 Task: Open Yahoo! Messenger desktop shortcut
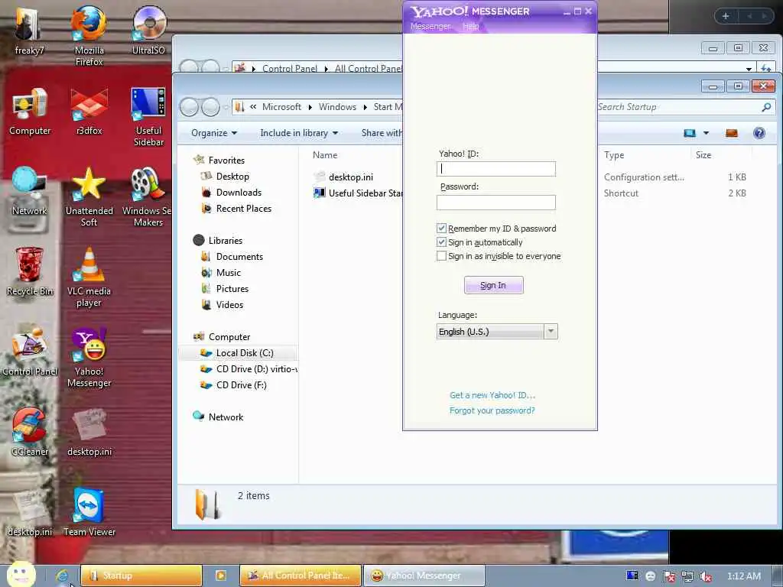(x=89, y=357)
